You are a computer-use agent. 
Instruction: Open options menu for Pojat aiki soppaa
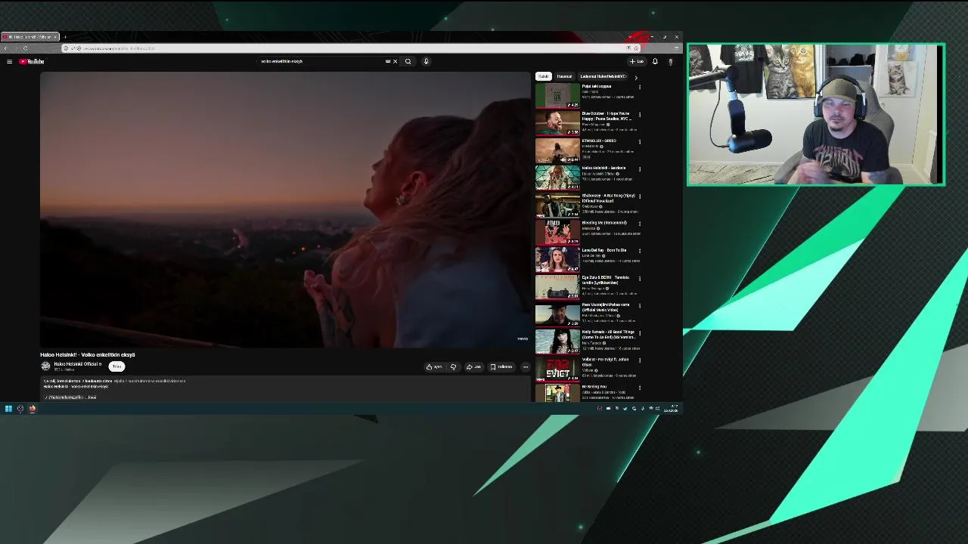(x=640, y=88)
